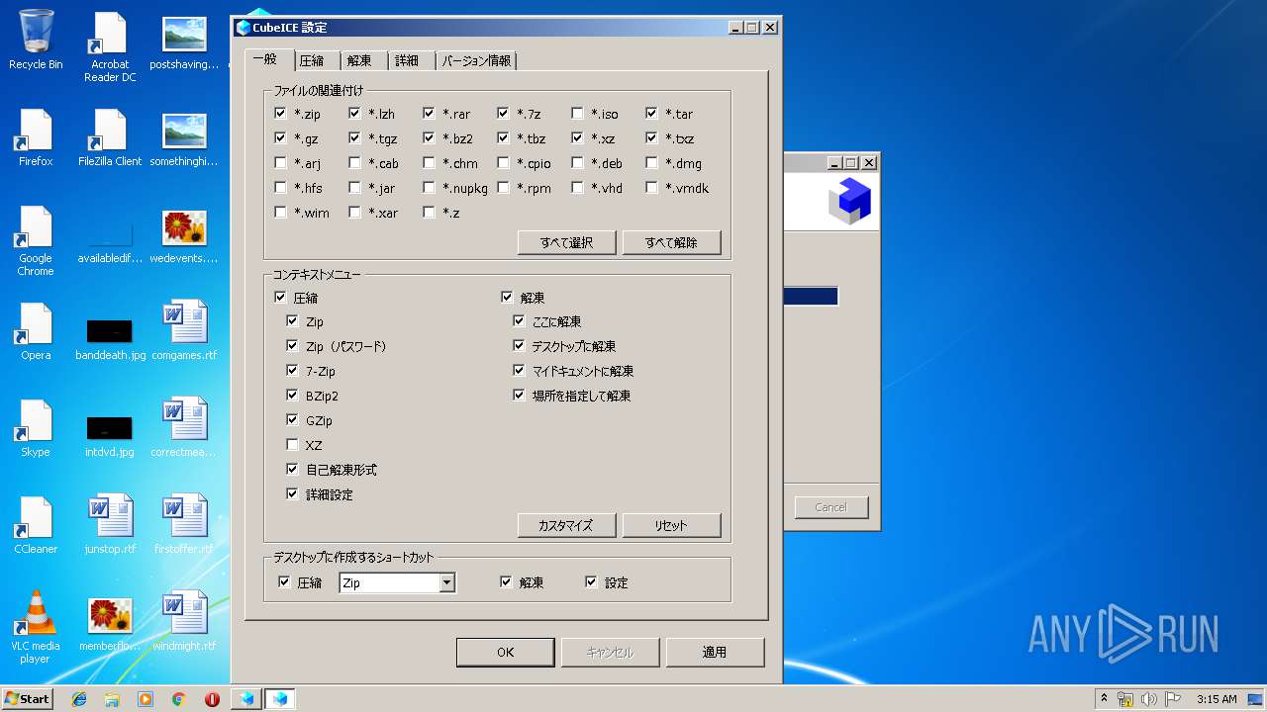Click the CubeICE settings taskbar button
Screen dimensions: 1267x712
[280, 699]
